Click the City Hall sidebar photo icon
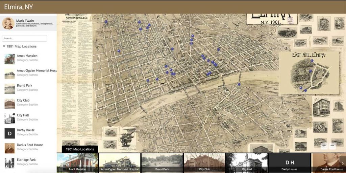This screenshot has width=346, height=173. [10, 118]
